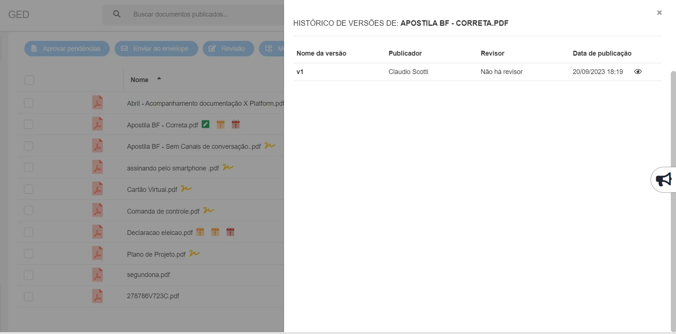Image resolution: width=676 pixels, height=334 pixels.
Task: Click the Enviar ao envelope button
Action: (x=156, y=49)
